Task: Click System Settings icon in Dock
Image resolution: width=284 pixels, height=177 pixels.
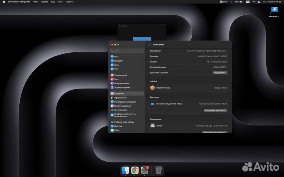Action: (x=144, y=170)
